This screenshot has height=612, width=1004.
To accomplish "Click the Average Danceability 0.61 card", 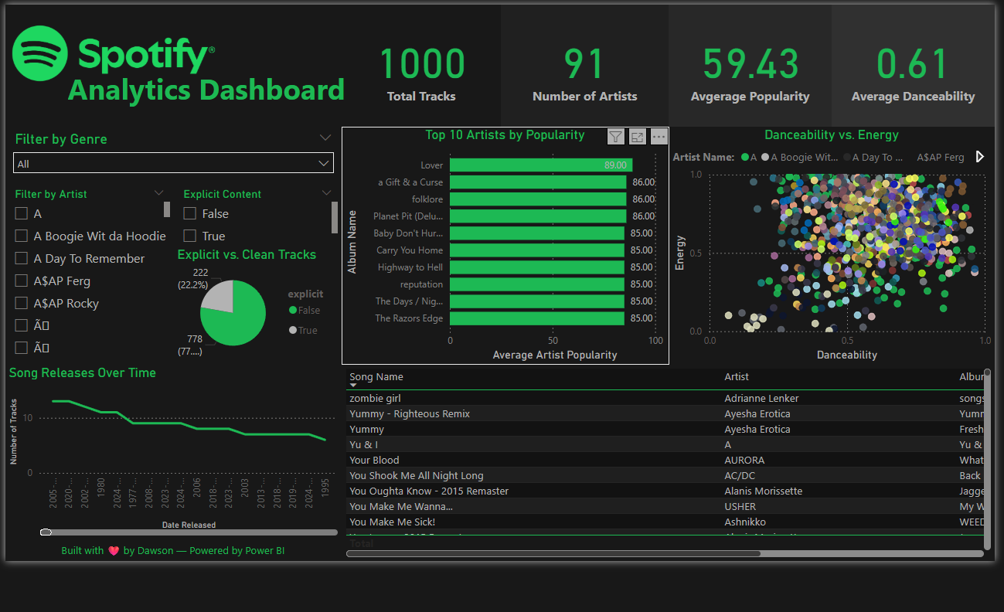I will point(913,76).
